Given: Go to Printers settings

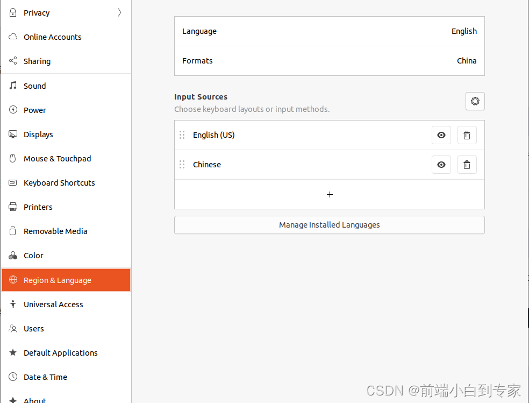Looking at the screenshot, I should [66, 207].
